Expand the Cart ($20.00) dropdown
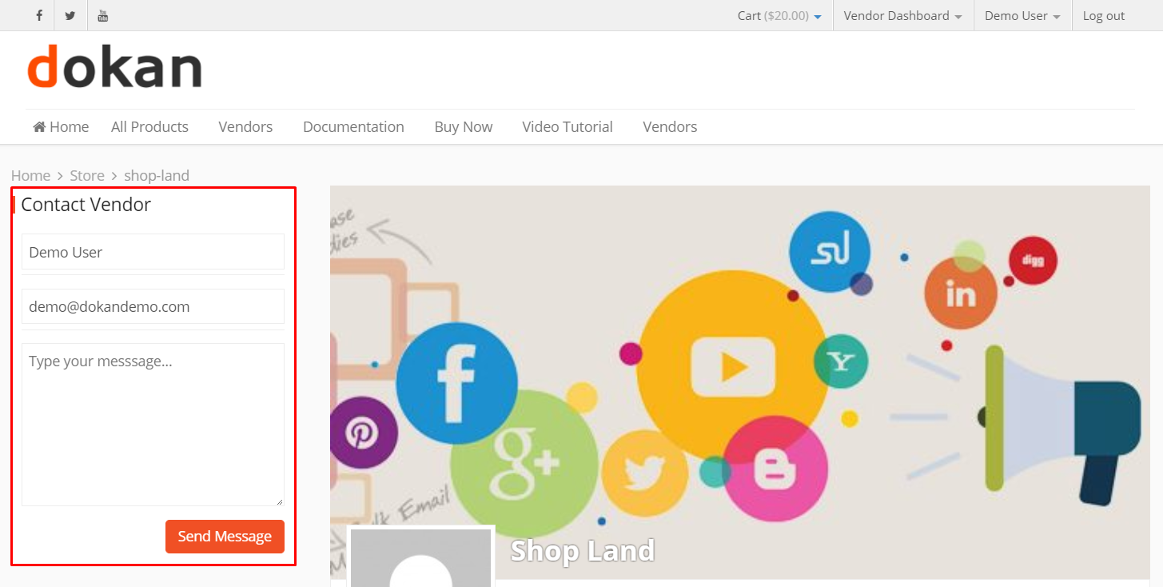This screenshot has height=587, width=1163. click(779, 15)
